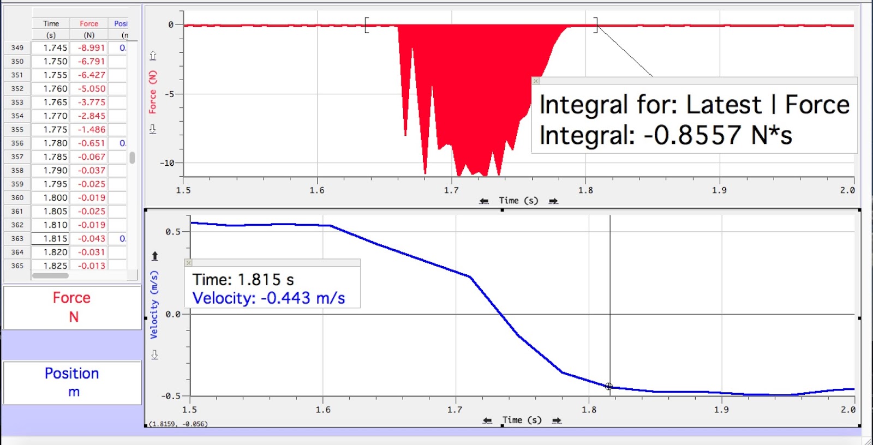
Task: Click the -0.5 tick label on Velocity axis
Action: [x=171, y=396]
